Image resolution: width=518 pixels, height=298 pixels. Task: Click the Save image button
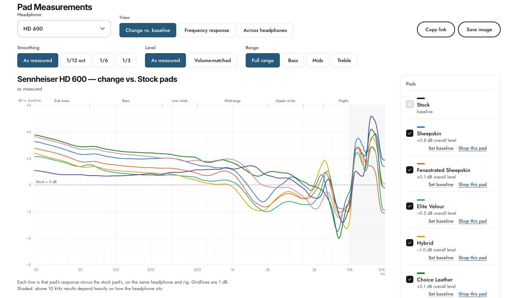[479, 29]
